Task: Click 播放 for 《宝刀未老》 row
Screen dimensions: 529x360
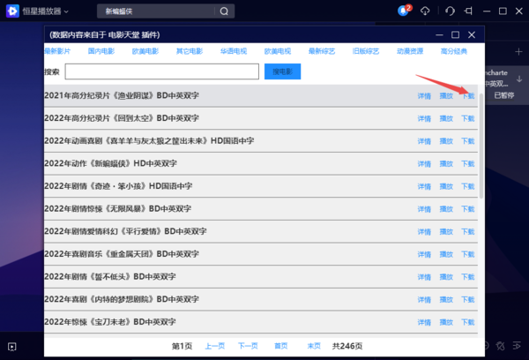Action: click(x=446, y=322)
